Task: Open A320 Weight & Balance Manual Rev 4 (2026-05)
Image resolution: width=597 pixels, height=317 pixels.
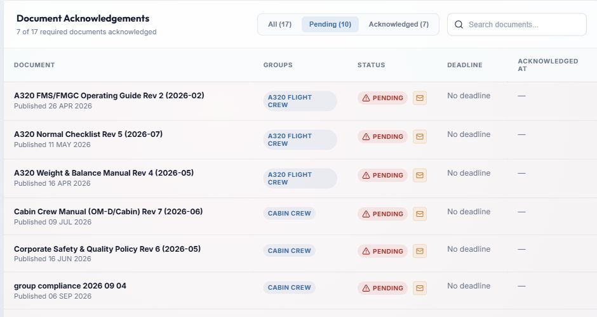Action: [104, 173]
